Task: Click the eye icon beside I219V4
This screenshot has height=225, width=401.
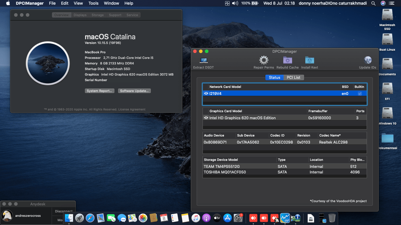Action: (x=206, y=93)
